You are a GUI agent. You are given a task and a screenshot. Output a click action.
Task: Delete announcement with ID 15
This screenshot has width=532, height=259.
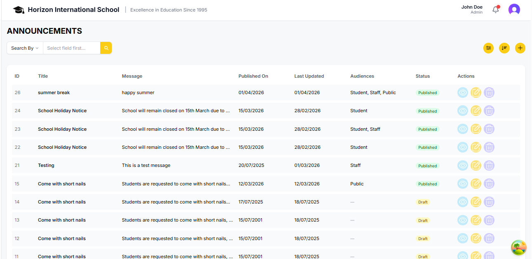(489, 184)
